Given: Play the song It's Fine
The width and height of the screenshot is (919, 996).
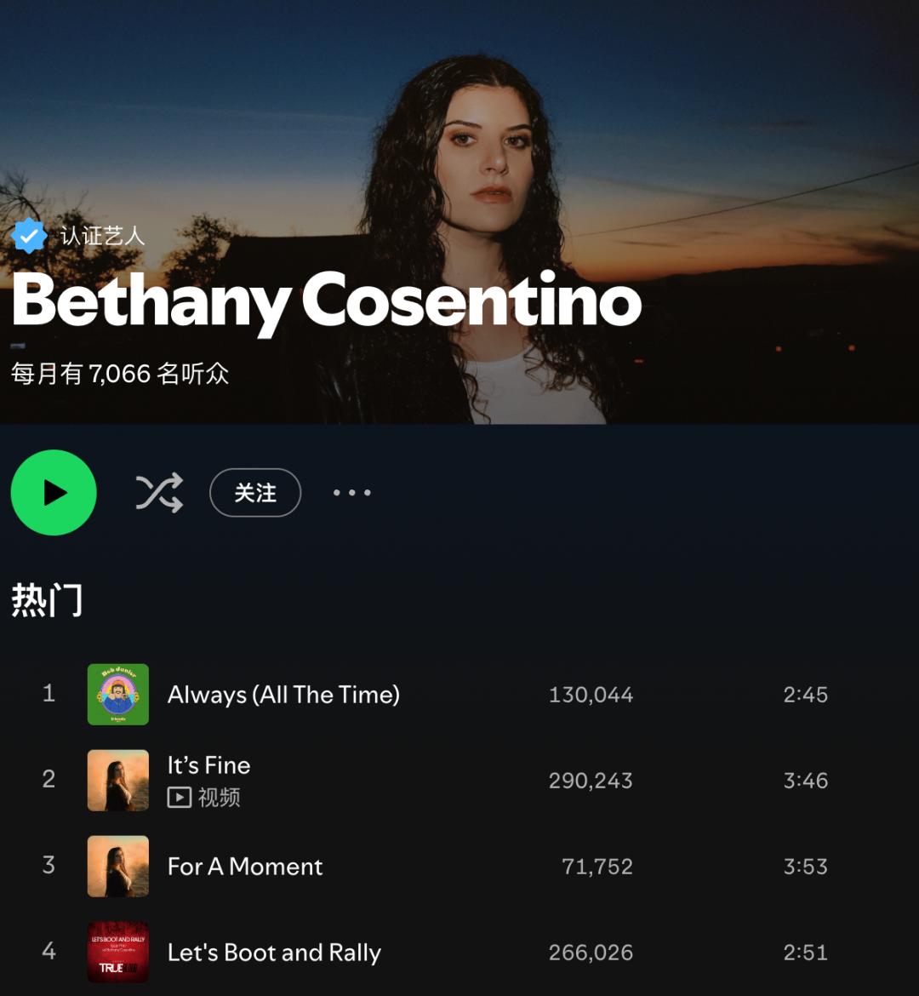Looking at the screenshot, I should pyautogui.click(x=209, y=765).
